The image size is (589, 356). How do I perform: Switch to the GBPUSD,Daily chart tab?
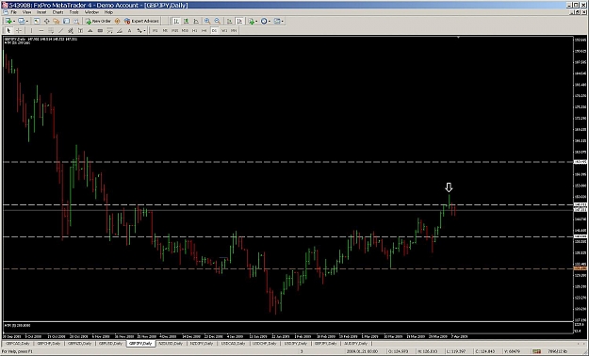click(110, 343)
